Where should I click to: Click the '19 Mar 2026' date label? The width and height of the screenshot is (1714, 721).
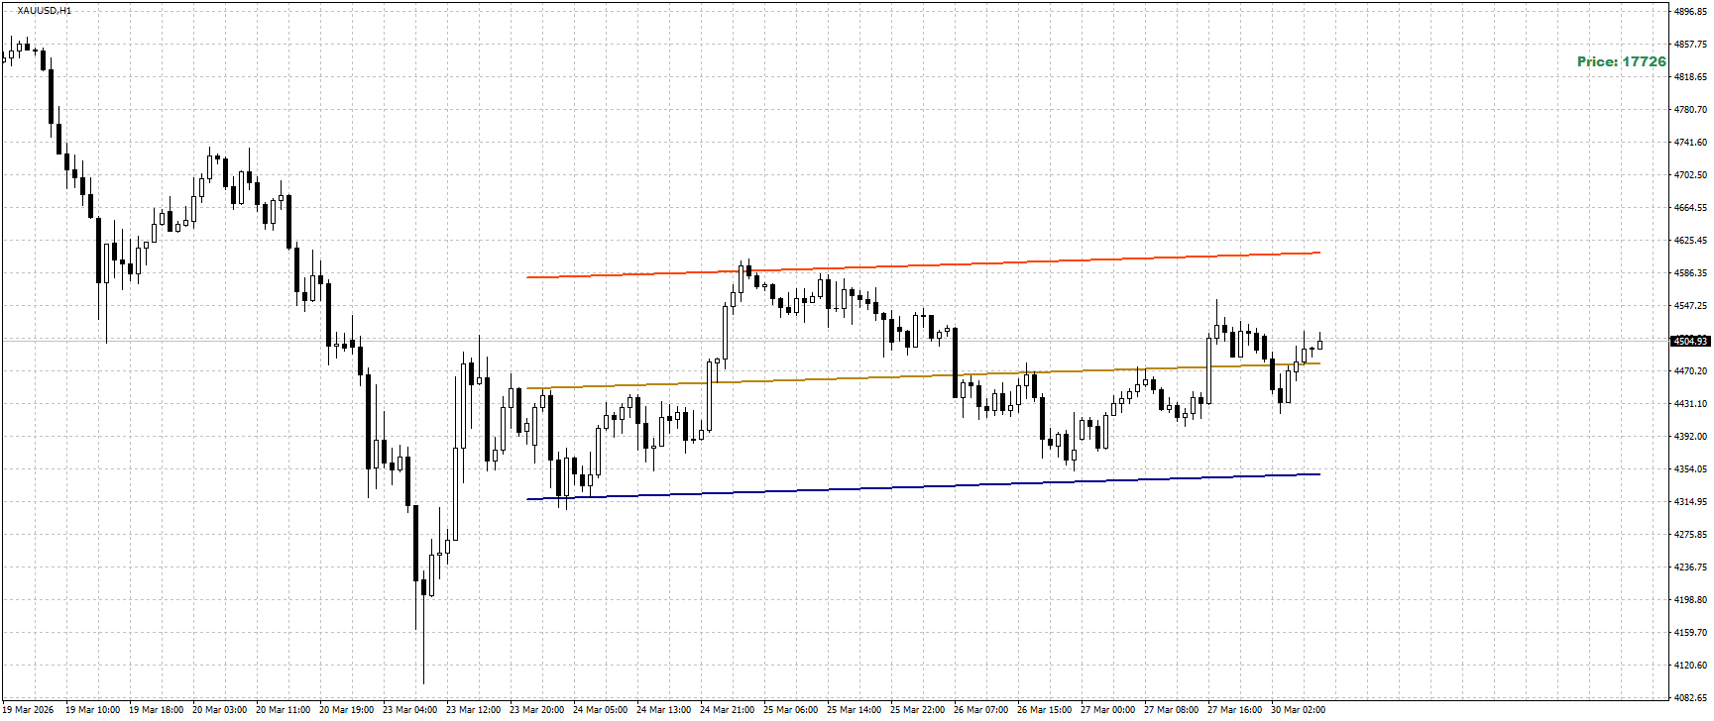click(x=28, y=710)
